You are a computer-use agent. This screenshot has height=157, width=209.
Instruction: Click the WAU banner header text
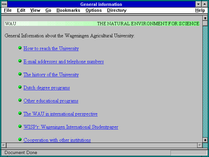coord(10,24)
